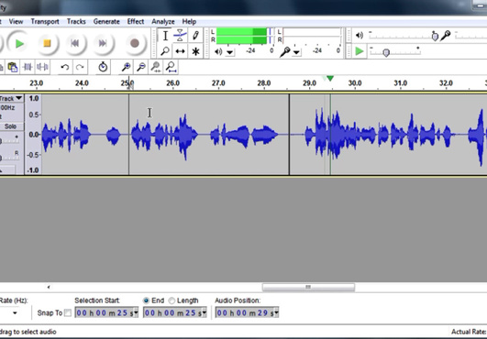Click the recording microphone meter icon

pyautogui.click(x=284, y=51)
